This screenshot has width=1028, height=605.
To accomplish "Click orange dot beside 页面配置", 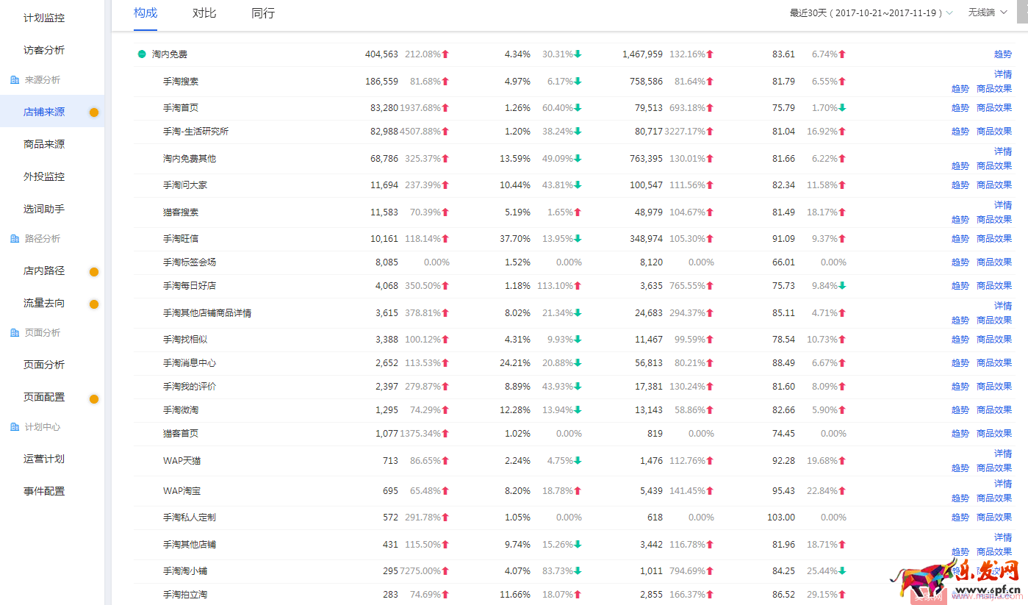I will (x=94, y=399).
